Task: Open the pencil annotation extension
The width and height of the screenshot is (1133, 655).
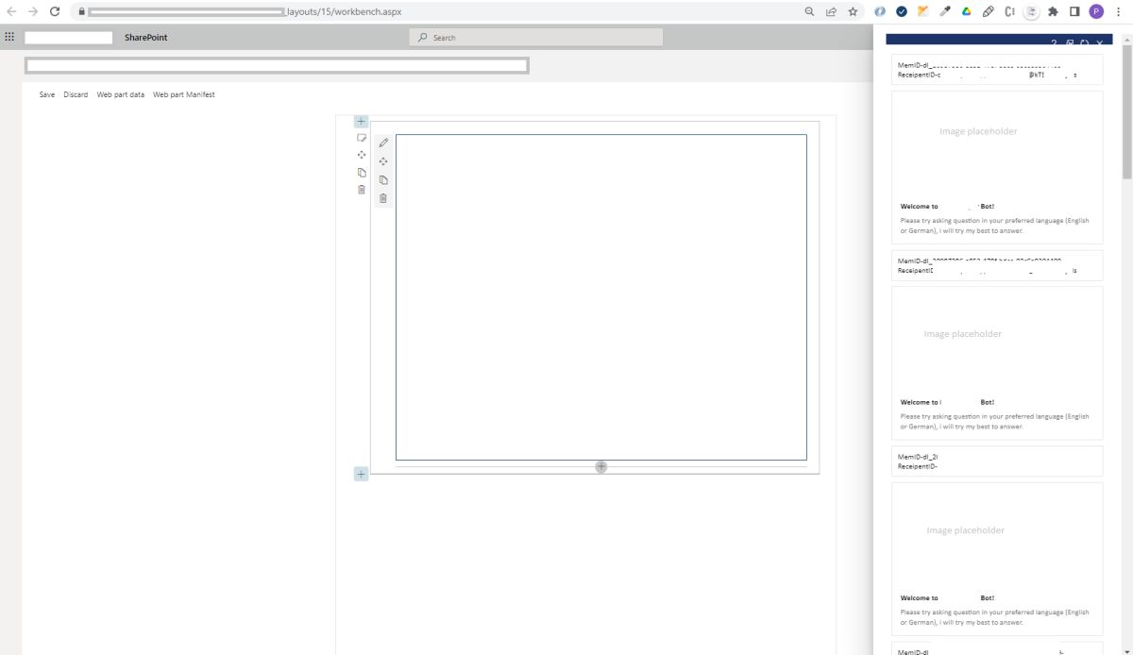Action: [988, 11]
